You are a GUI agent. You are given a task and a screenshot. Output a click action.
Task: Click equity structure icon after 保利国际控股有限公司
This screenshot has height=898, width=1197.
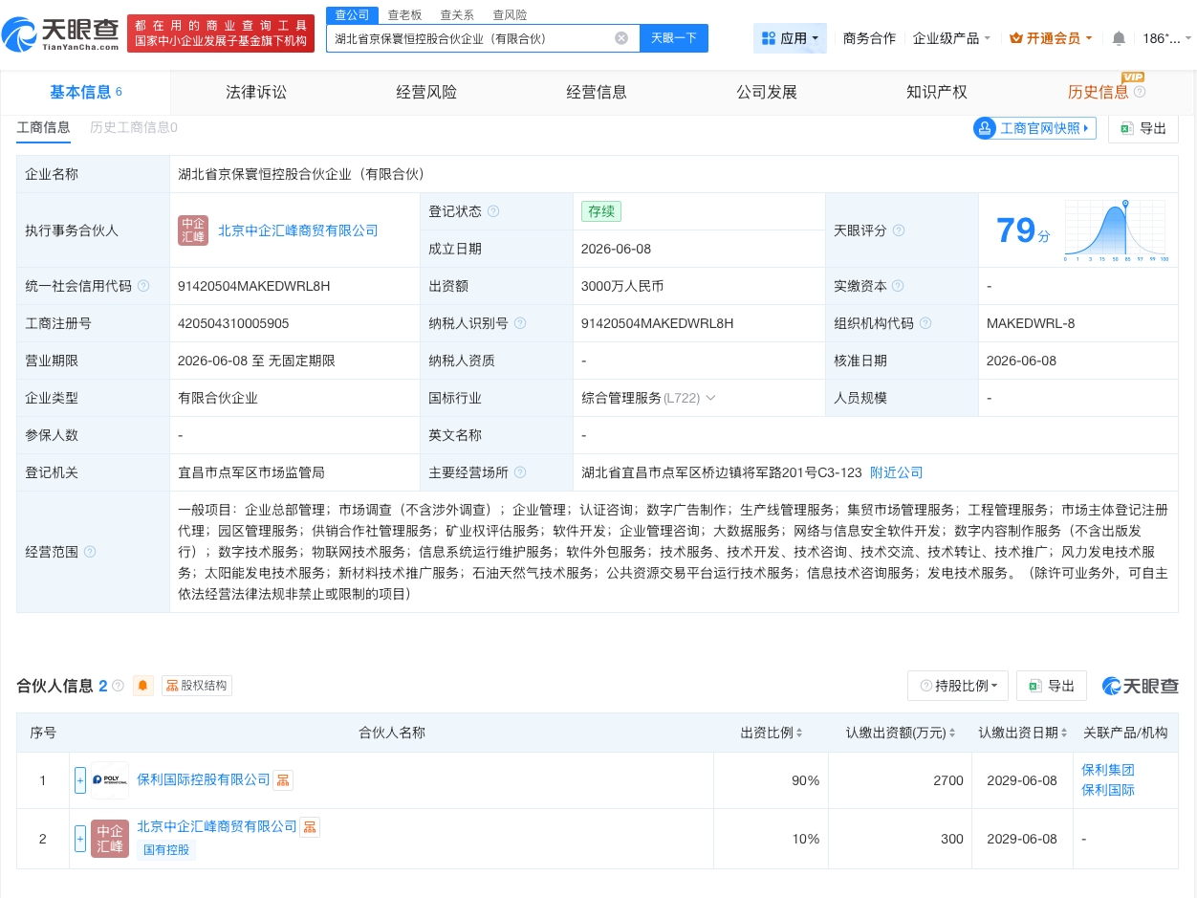[283, 780]
